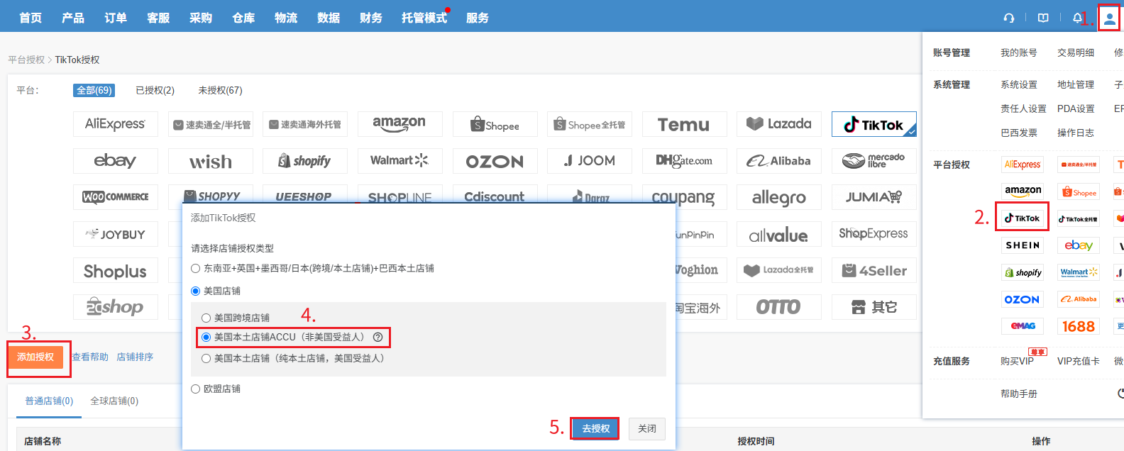Viewport: 1124px width, 451px height.
Task: Click the 1688 logo in the dropdown panel
Action: [x=1079, y=326]
